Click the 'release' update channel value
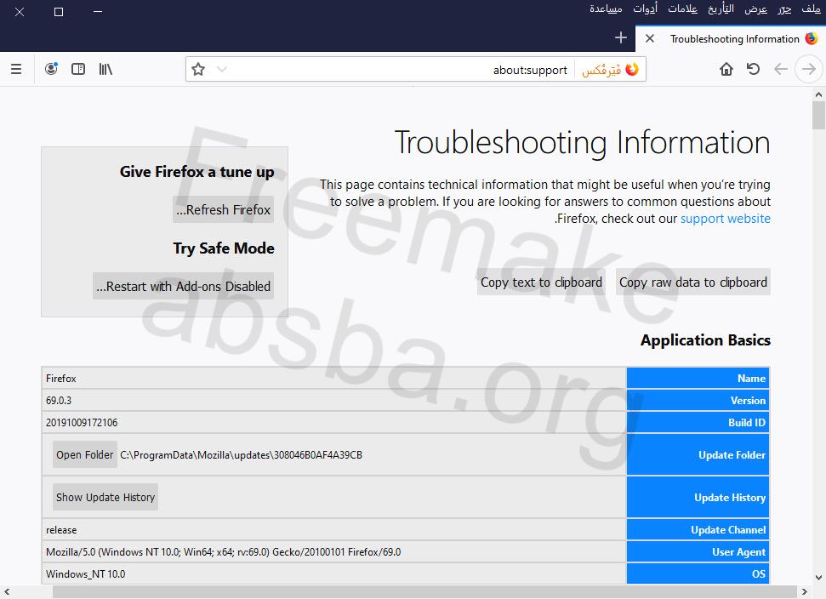 coord(61,530)
